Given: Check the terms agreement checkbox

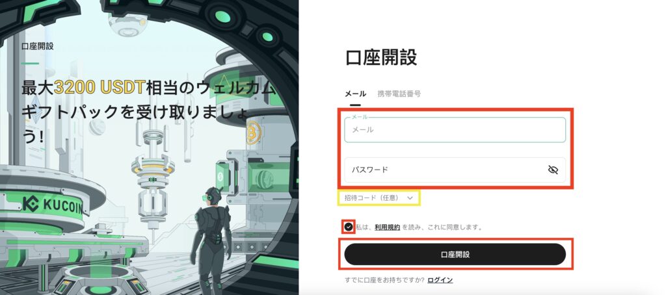Looking at the screenshot, I should 349,227.
